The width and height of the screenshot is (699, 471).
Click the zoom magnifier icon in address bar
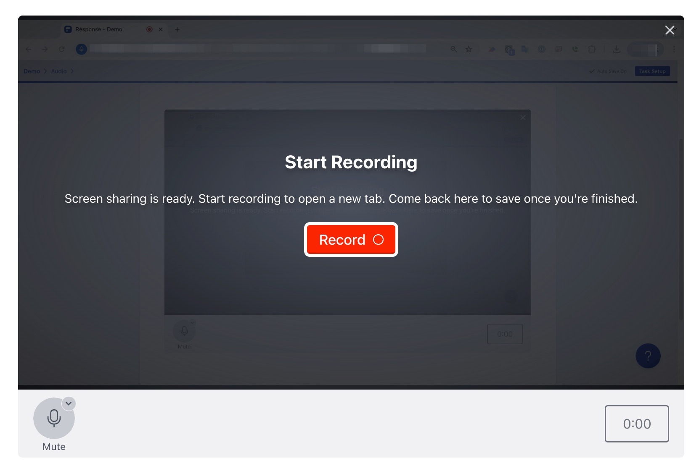click(x=454, y=49)
